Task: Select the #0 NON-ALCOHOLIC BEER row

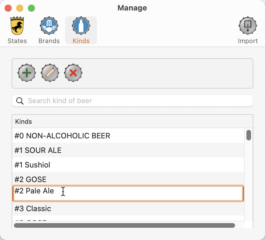Action: tap(128, 136)
